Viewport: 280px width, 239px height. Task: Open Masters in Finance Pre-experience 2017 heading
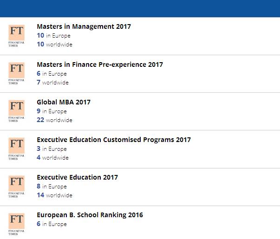[x=100, y=65]
